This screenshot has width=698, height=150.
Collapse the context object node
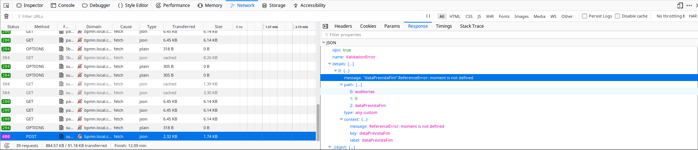coord(341,119)
